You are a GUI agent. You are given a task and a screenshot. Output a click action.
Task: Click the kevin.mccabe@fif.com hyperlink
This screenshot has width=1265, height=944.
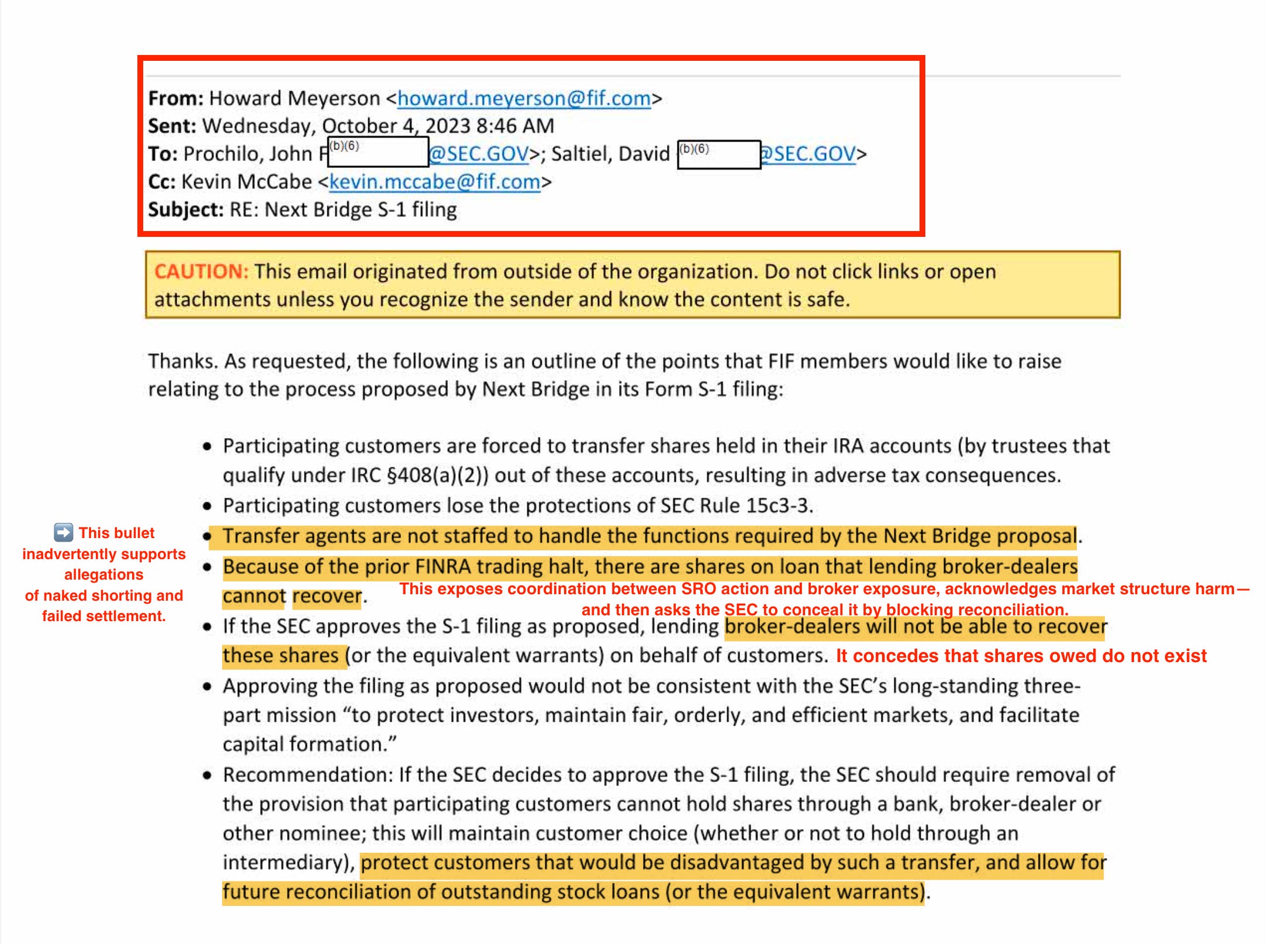pos(435,181)
